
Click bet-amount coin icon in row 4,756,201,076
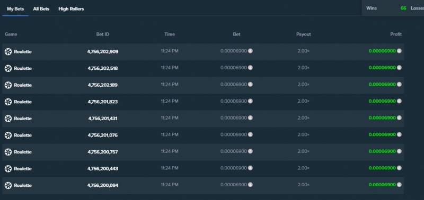(250, 134)
